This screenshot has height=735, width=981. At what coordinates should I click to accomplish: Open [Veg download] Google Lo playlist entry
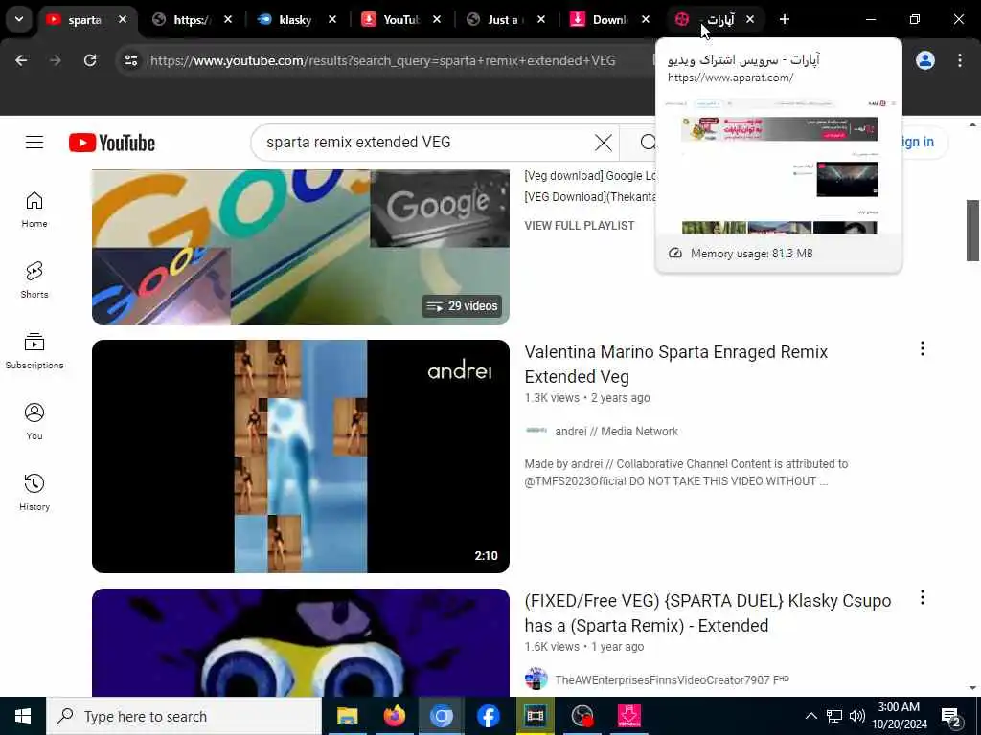tap(589, 176)
